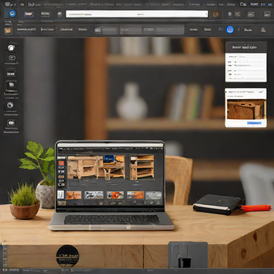Select the clock-like round icon in the sidebar
The image size is (274, 274).
pyautogui.click(x=10, y=105)
